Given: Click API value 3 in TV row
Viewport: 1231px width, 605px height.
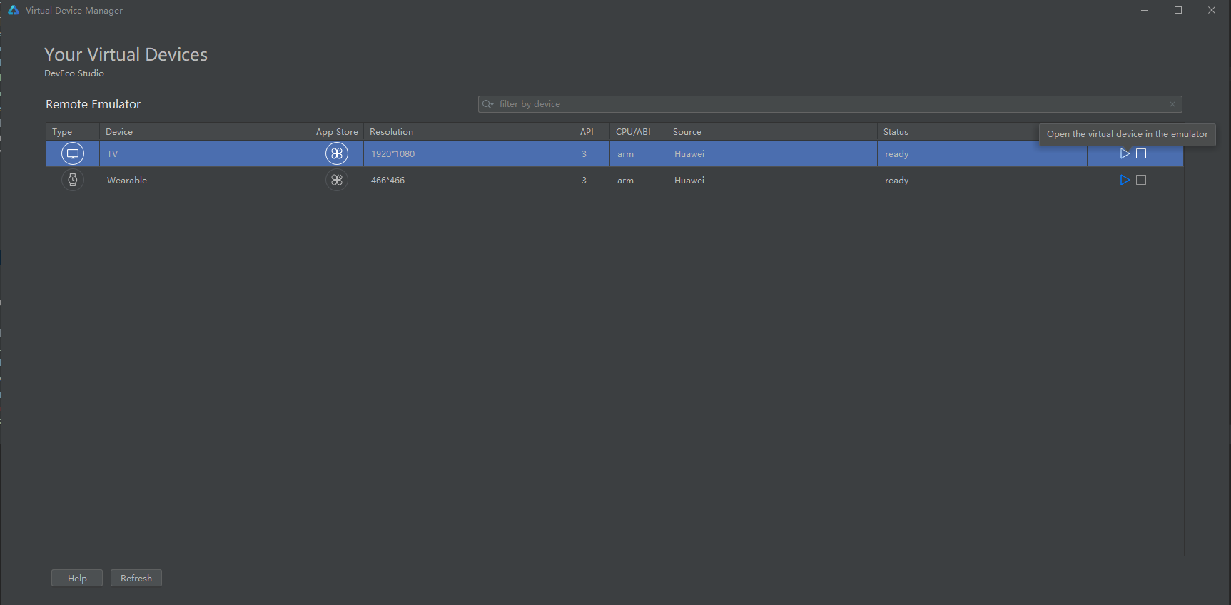Looking at the screenshot, I should click(x=592, y=153).
